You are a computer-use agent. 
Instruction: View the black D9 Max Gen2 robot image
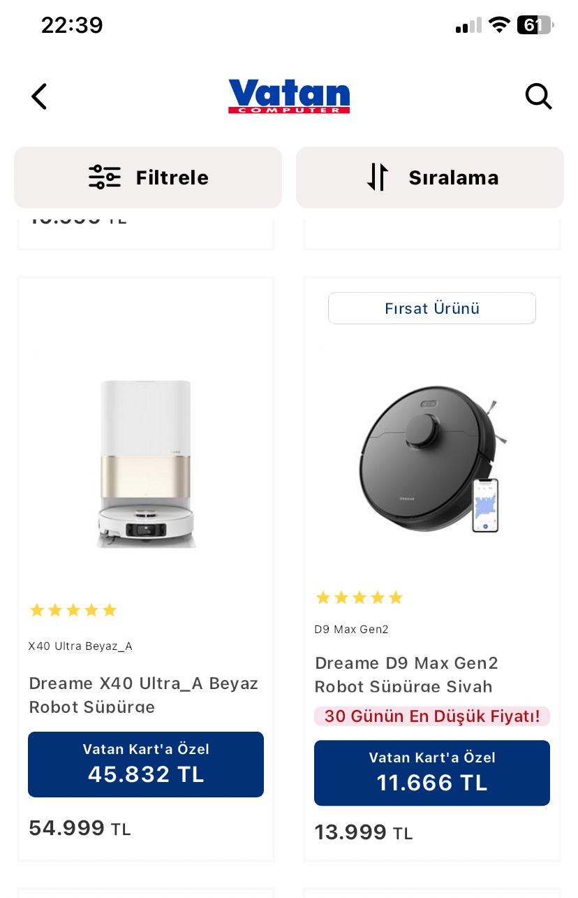coord(432,458)
